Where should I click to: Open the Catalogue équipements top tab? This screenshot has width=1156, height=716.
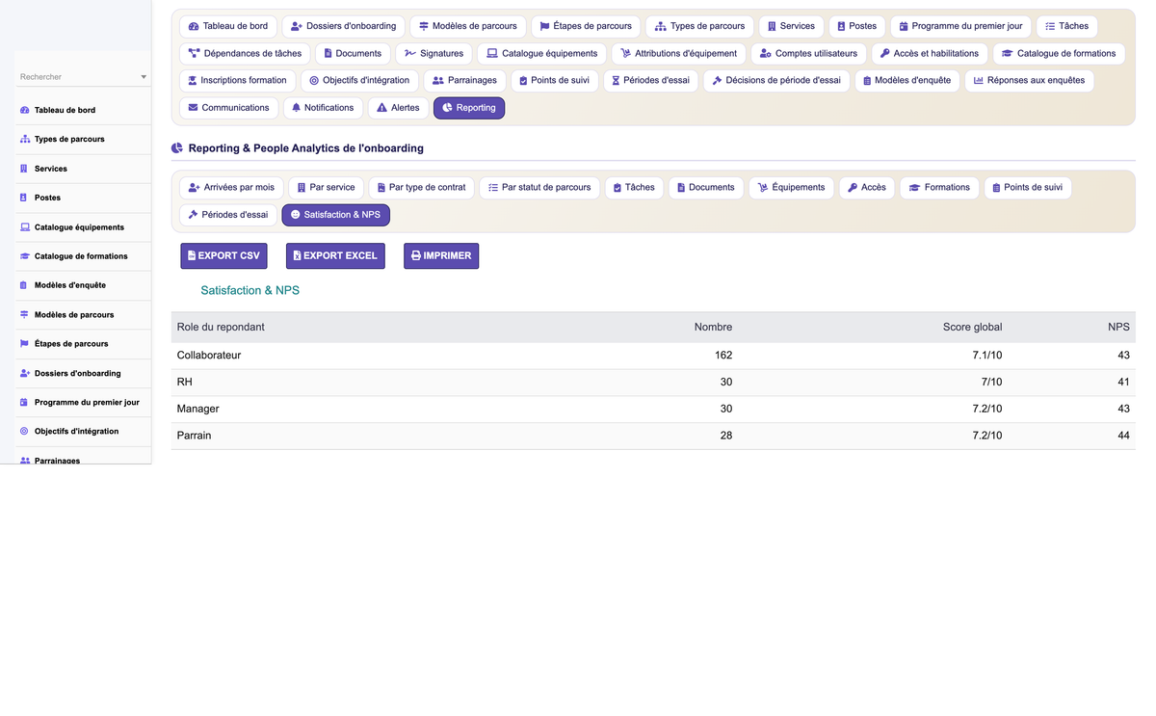[542, 53]
